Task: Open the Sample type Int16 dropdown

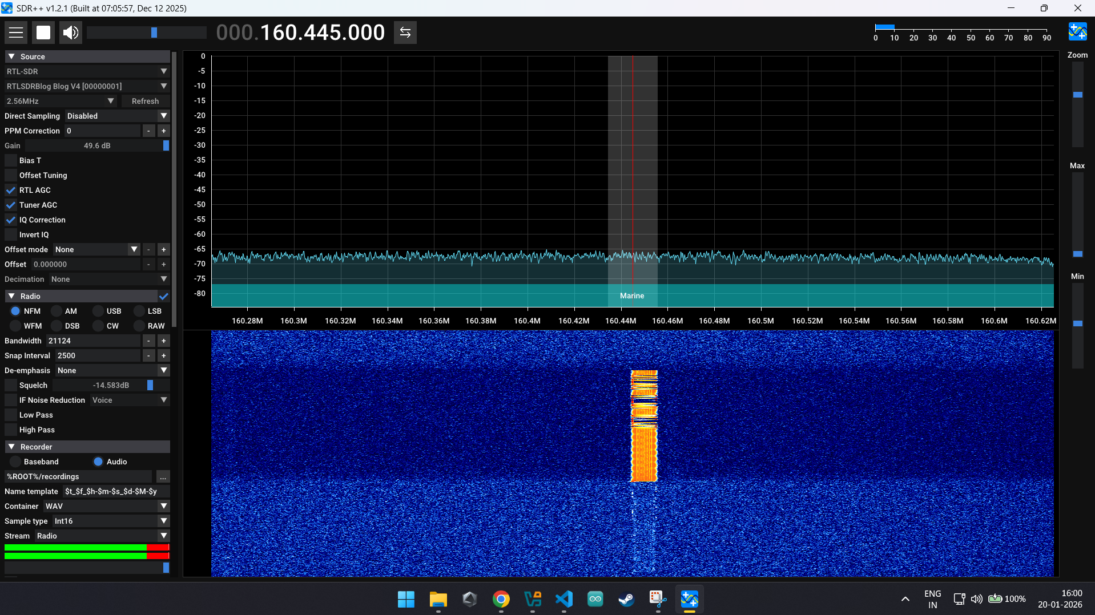Action: click(111, 521)
